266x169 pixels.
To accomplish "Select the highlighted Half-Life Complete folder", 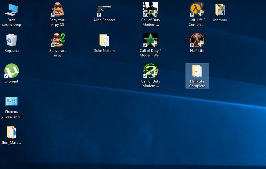I will coord(197,76).
